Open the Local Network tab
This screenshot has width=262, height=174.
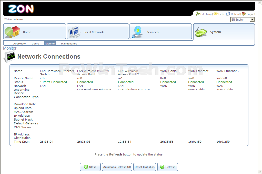[x=98, y=31]
